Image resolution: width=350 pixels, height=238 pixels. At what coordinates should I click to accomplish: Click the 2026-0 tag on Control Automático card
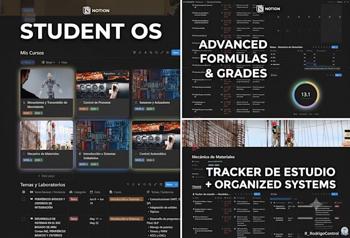click(150, 160)
